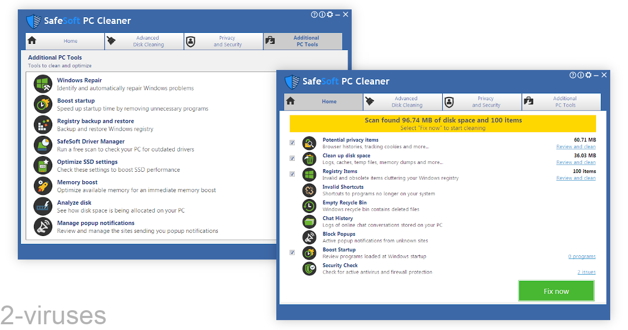Click Review and clean for privacy items
This screenshot has height=330, width=628.
coord(576,147)
